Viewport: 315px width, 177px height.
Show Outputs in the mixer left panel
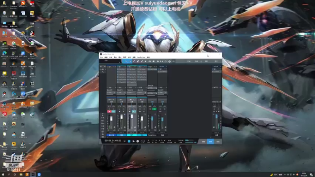[103, 123]
